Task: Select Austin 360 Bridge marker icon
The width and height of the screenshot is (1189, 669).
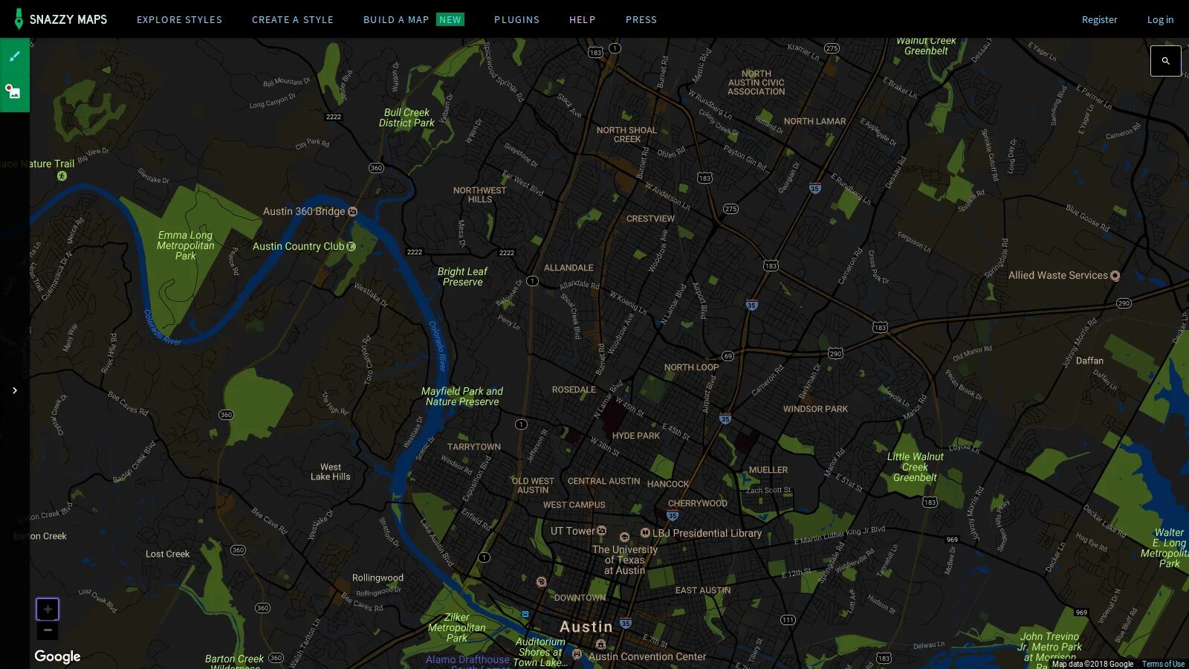Action: (x=353, y=212)
